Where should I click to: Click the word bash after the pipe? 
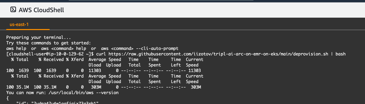click(x=341, y=54)
